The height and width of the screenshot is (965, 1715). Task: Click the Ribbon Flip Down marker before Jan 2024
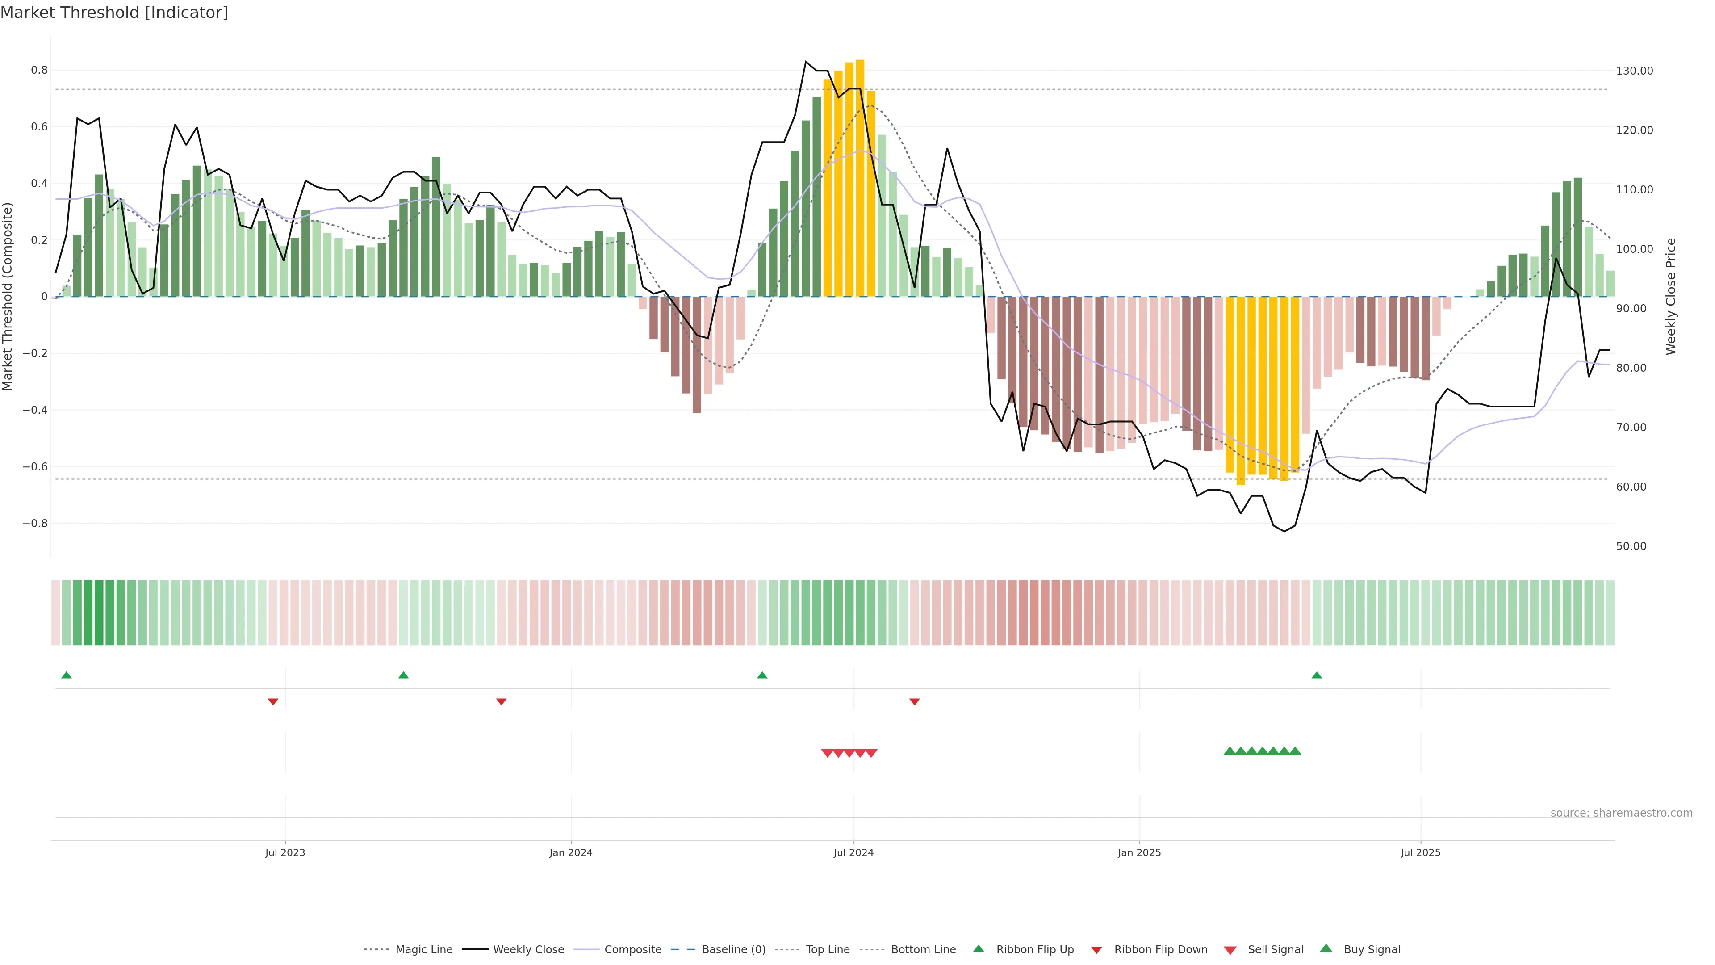point(501,701)
